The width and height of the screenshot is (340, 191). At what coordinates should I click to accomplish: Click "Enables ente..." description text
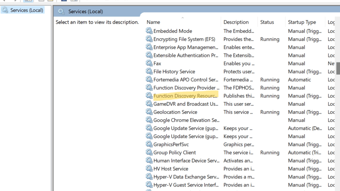click(x=239, y=47)
